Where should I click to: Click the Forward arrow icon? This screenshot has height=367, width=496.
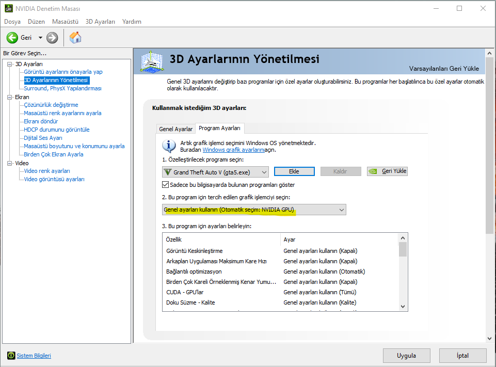52,38
